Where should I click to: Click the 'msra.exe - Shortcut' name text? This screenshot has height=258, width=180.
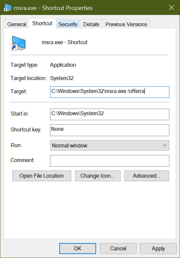coord(65,42)
